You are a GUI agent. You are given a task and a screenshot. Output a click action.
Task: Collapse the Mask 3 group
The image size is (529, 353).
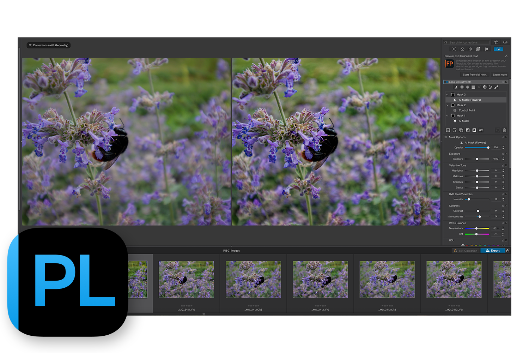(x=447, y=95)
